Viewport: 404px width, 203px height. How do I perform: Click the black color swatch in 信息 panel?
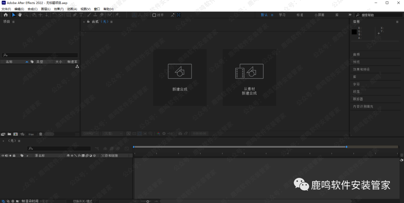click(x=354, y=32)
